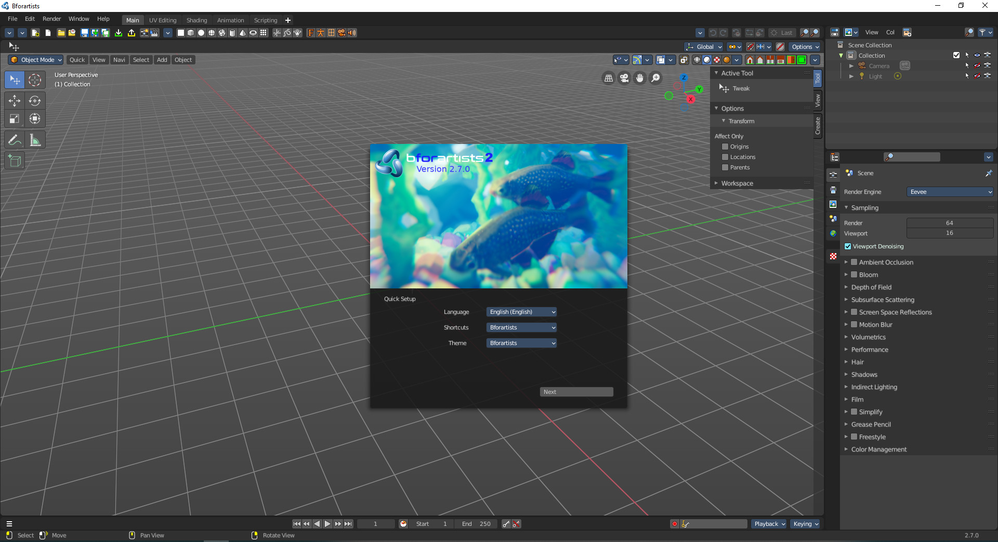Enable the Bloom checkbox
The height and width of the screenshot is (542, 998).
[854, 274]
